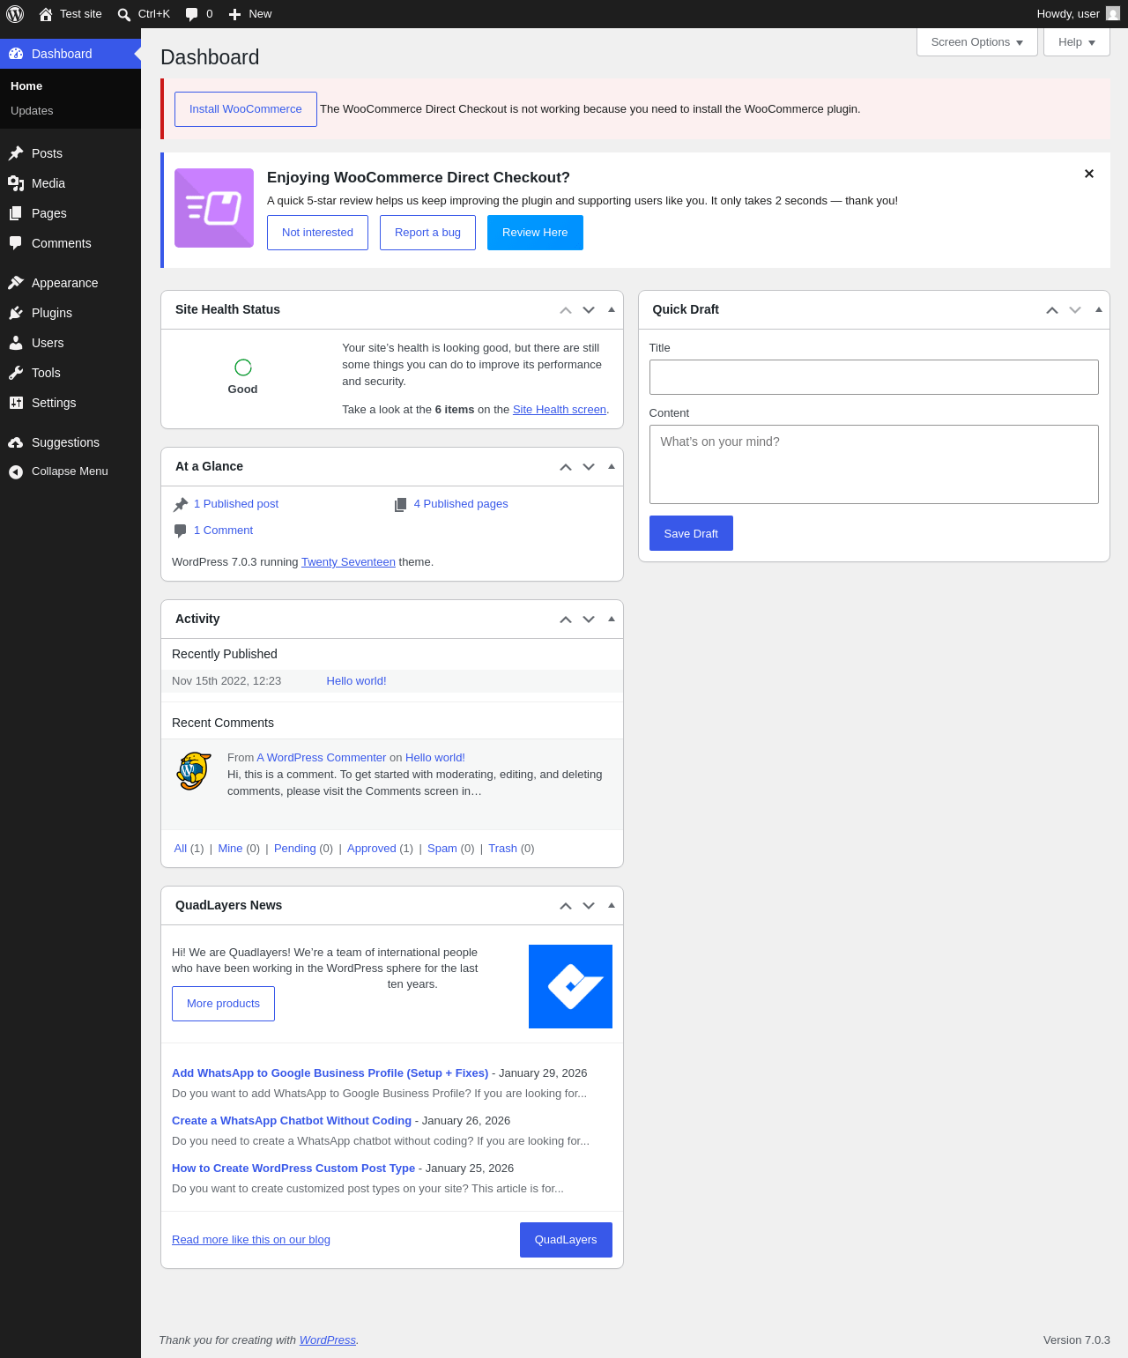
Task: Open the Posts menu
Action: tap(70, 153)
